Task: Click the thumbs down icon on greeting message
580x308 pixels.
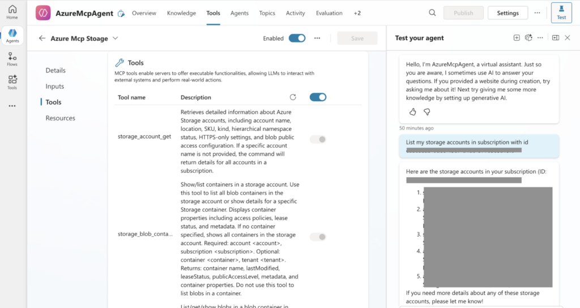Action: pyautogui.click(x=427, y=112)
